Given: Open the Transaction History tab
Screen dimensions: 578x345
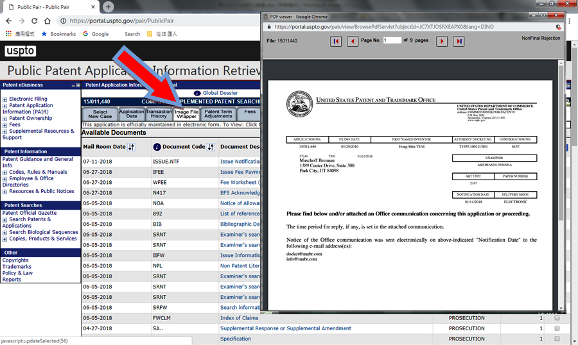Looking at the screenshot, I should [159, 114].
